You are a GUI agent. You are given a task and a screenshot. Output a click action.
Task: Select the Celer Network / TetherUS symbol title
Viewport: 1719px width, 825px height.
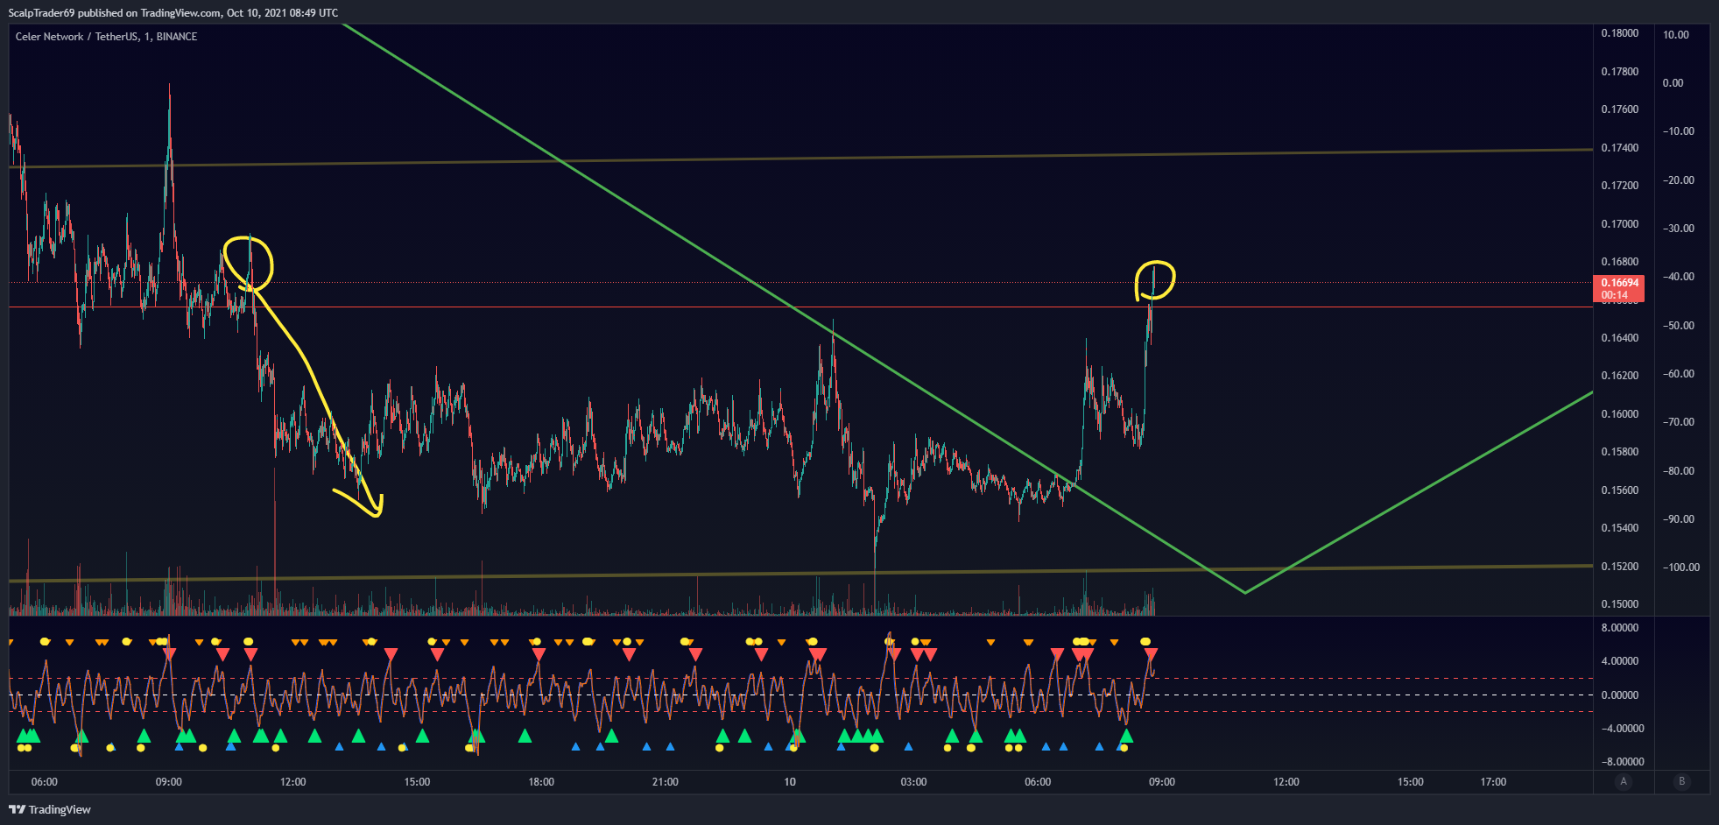106,37
